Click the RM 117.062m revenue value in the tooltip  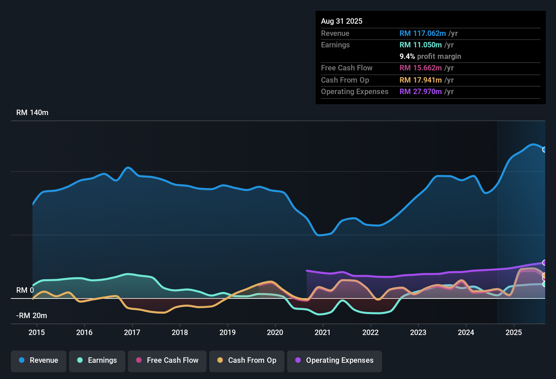point(423,34)
